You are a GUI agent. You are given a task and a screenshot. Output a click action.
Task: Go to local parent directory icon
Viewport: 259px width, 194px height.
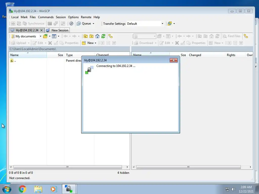(85, 36)
